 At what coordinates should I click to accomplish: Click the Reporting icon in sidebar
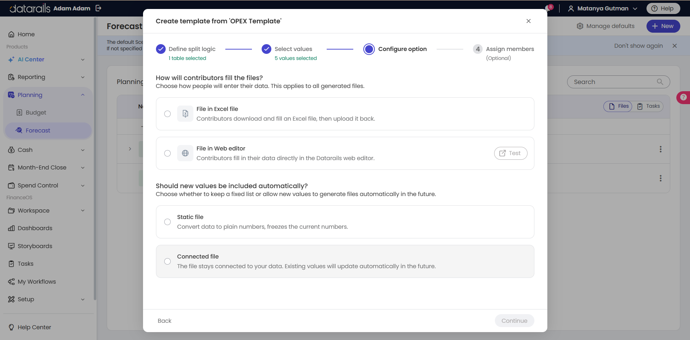coord(11,77)
